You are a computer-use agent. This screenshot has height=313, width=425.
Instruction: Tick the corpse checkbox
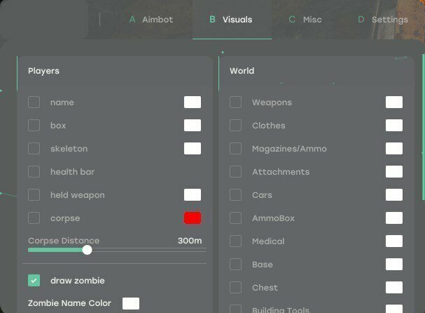point(34,218)
